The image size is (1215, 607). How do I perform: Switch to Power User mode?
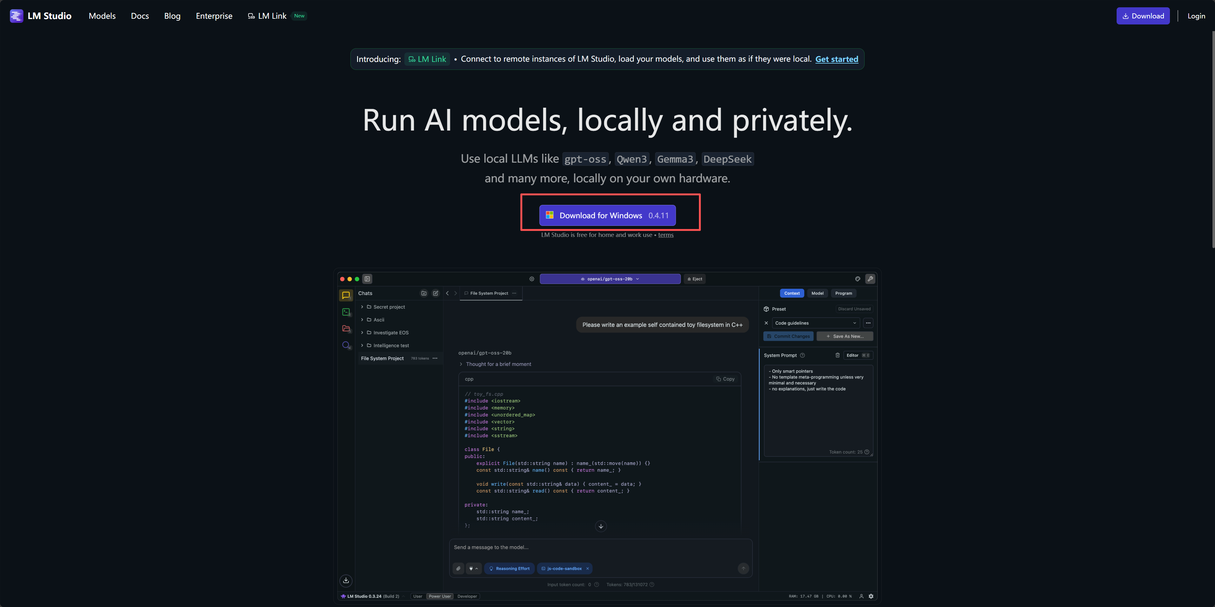click(440, 596)
